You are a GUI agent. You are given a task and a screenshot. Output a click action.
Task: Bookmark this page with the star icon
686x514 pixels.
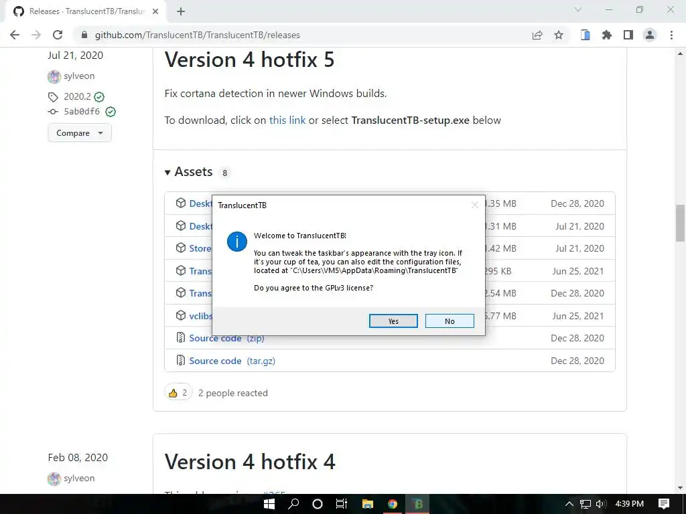tap(559, 35)
